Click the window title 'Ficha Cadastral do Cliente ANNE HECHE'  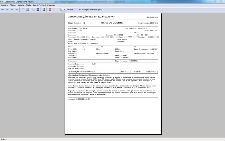click(x=17, y=2)
